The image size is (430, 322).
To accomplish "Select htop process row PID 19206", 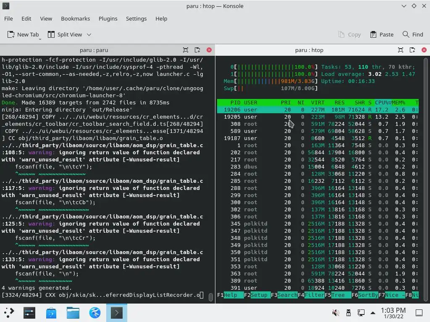I will [x=318, y=109].
